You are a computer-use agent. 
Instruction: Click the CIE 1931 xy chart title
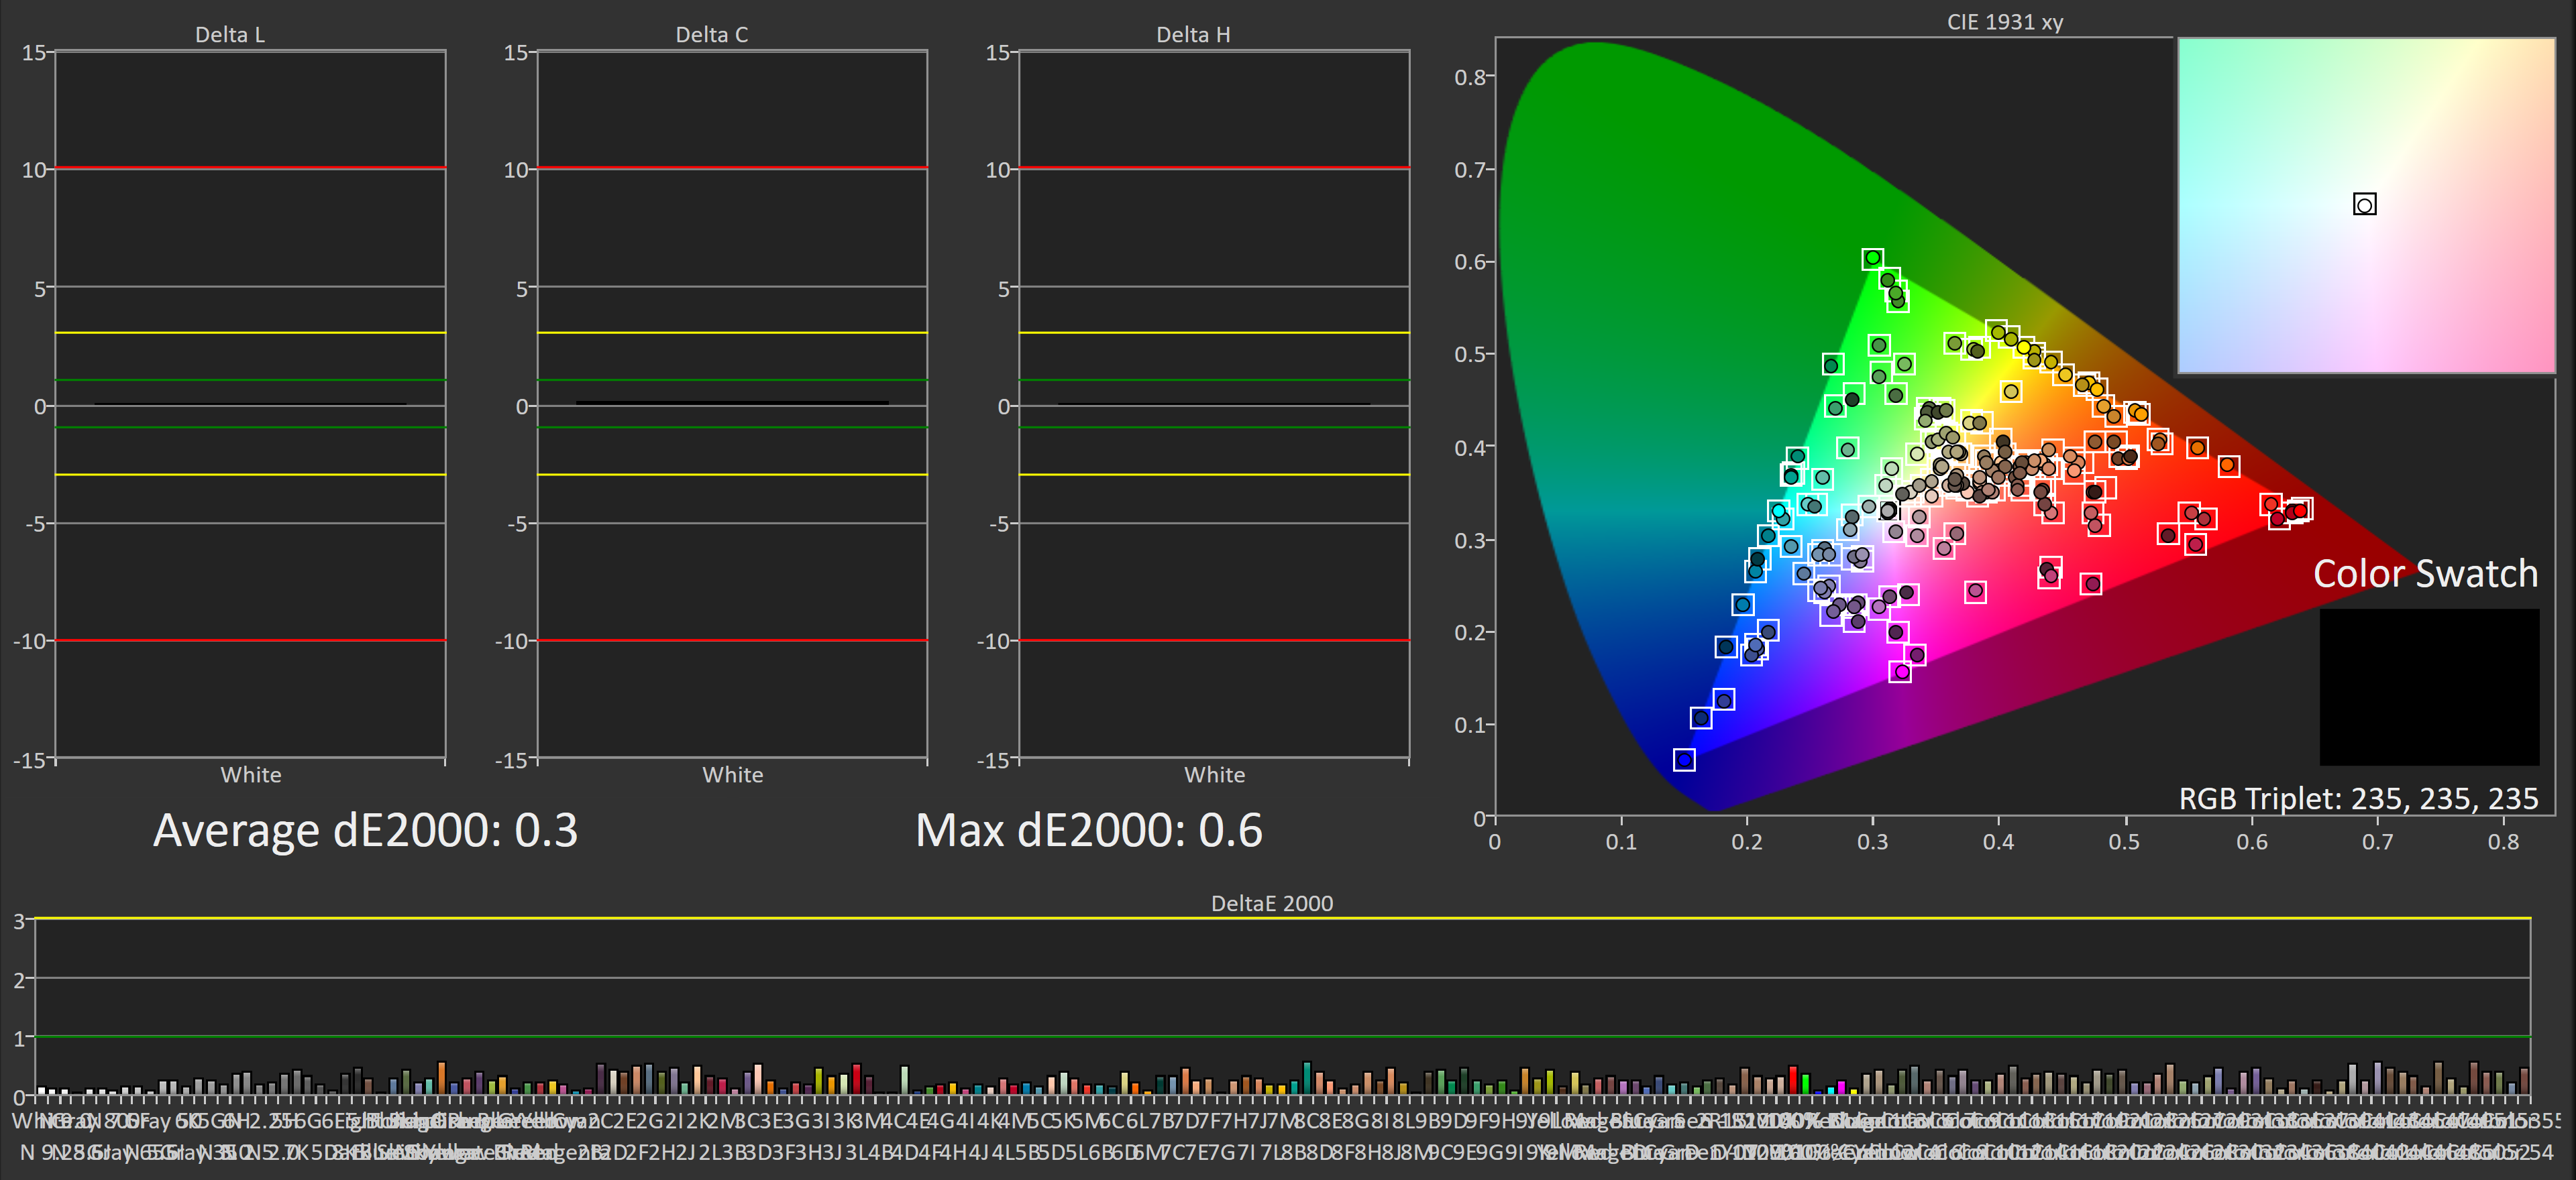2004,22
